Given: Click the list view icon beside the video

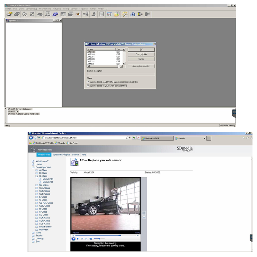Looking at the screenshot, I should pos(144,213).
